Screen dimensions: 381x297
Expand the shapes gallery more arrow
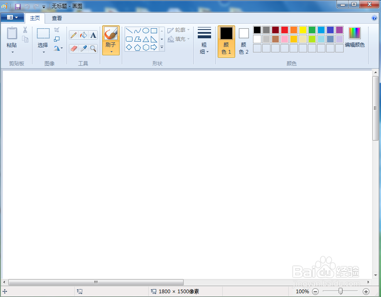(162, 47)
